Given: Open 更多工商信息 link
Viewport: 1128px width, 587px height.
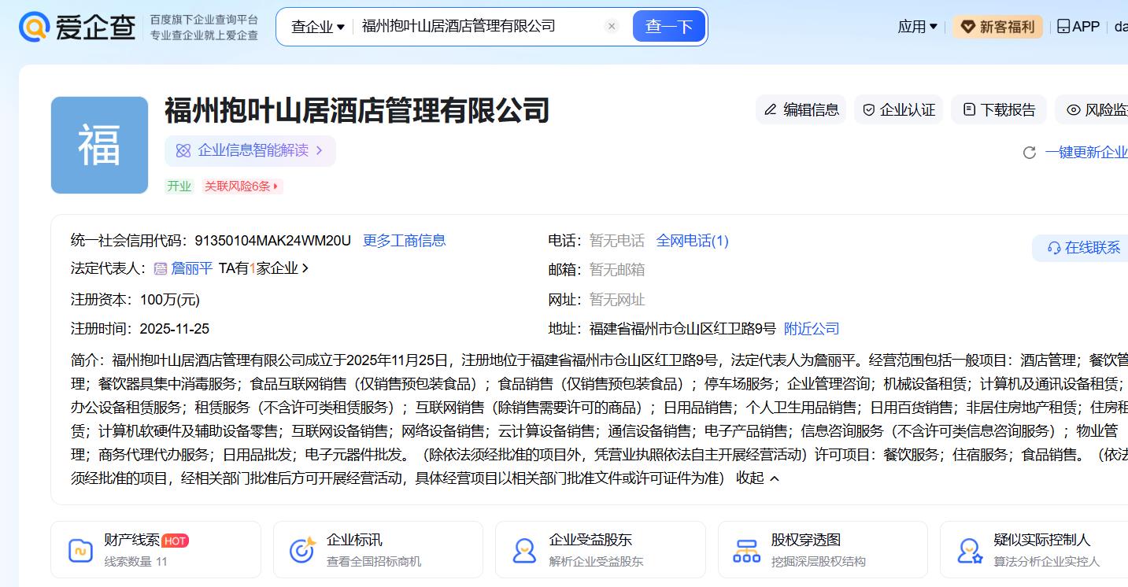Looking at the screenshot, I should pyautogui.click(x=404, y=241).
